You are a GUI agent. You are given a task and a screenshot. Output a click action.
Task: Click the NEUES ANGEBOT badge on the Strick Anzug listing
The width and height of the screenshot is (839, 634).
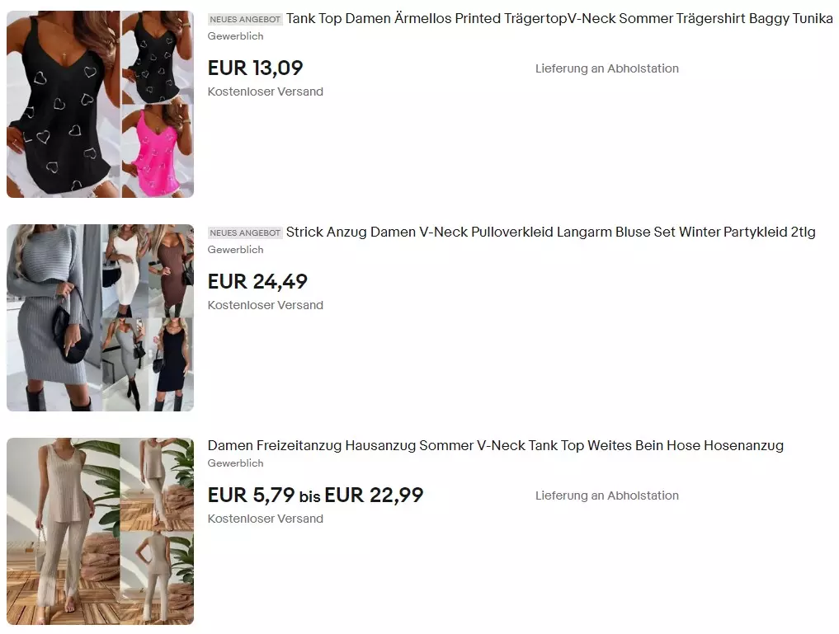point(245,232)
